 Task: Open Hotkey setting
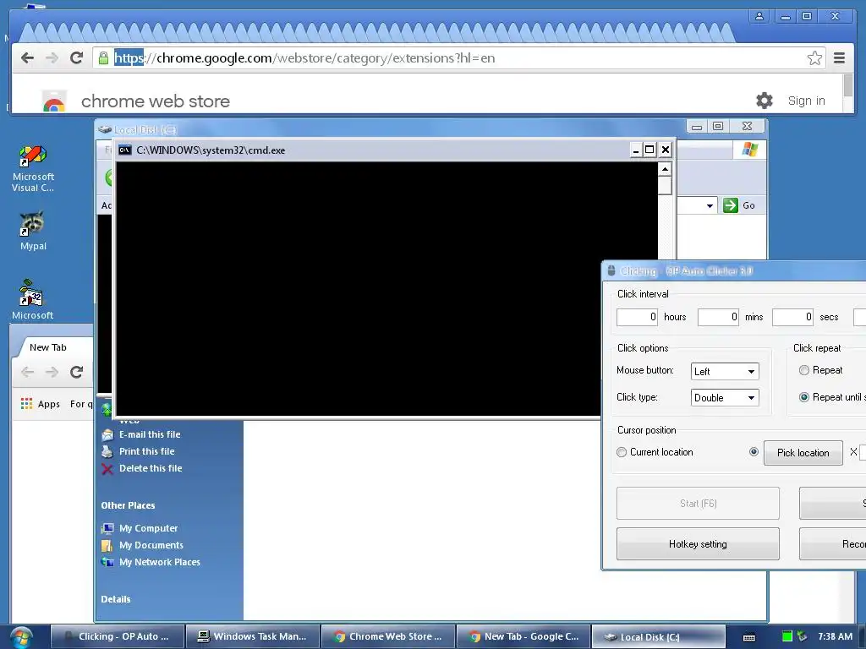click(698, 544)
